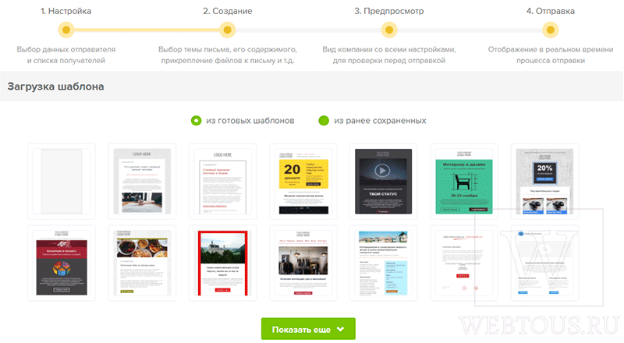
Task: Choose the dark red cube template
Action: 62,263
